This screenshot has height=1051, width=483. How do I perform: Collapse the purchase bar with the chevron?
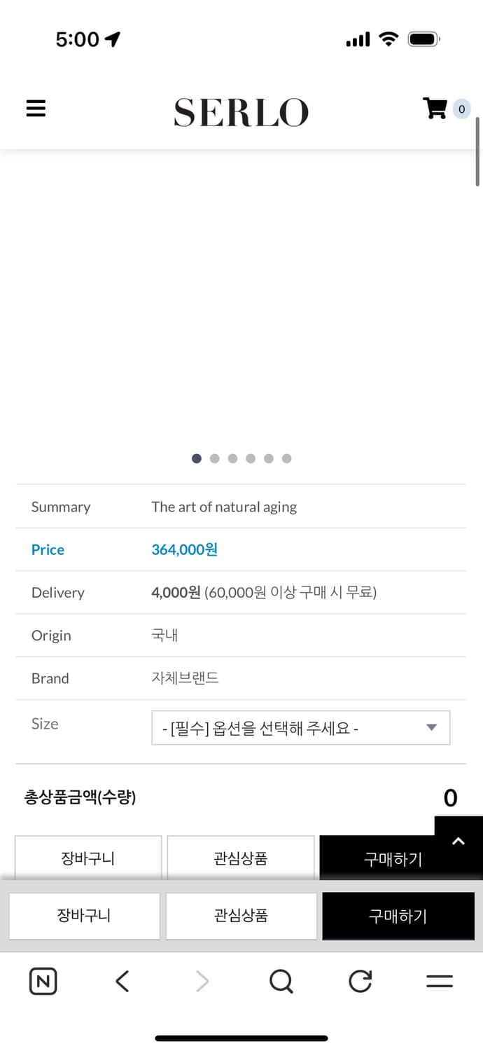click(458, 840)
